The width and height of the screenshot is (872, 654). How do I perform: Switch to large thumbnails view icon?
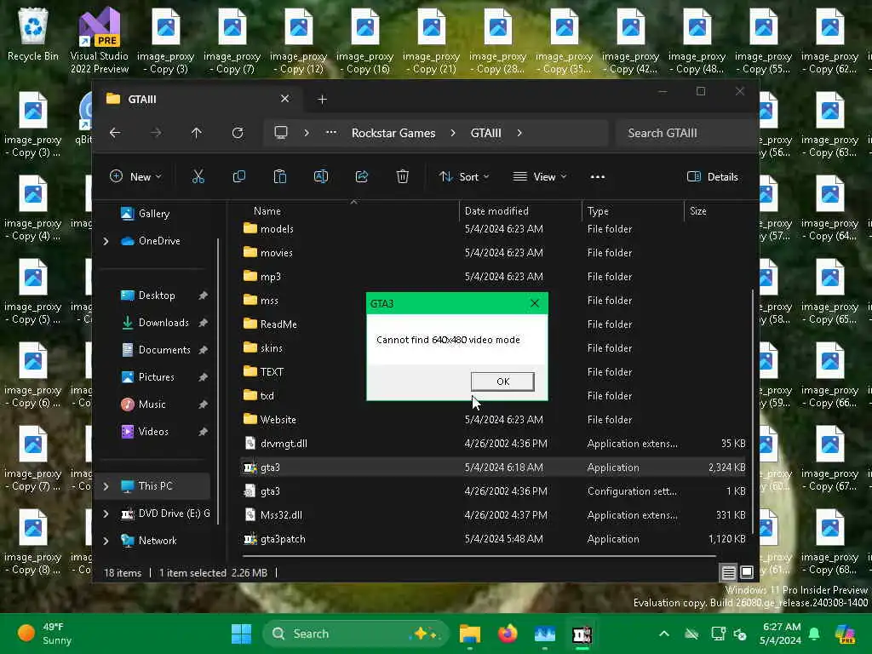click(747, 572)
